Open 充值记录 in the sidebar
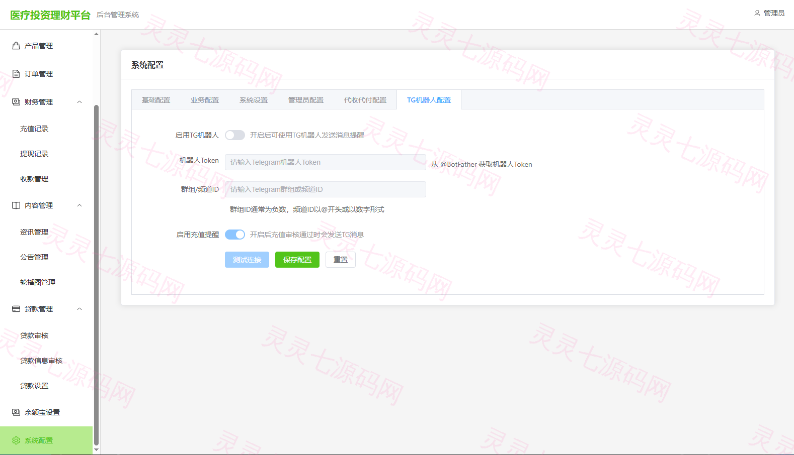 coord(34,129)
